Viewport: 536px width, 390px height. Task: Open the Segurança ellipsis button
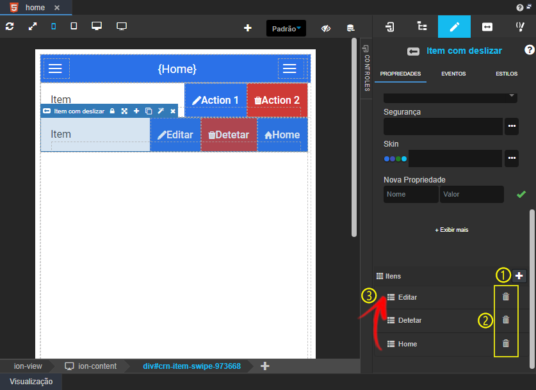tap(512, 126)
